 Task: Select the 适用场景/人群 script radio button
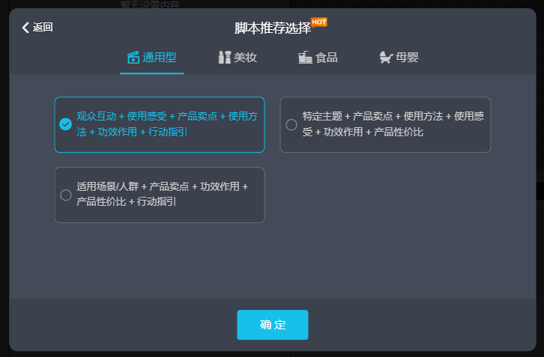click(x=66, y=195)
